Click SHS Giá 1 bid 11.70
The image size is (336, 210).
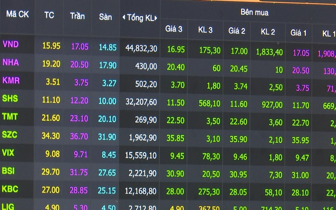[301, 106]
